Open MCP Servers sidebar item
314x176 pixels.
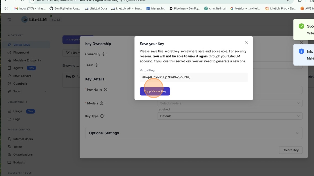(x=22, y=76)
